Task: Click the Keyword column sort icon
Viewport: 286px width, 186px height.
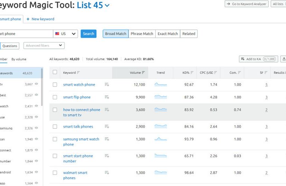Action: (x=78, y=73)
